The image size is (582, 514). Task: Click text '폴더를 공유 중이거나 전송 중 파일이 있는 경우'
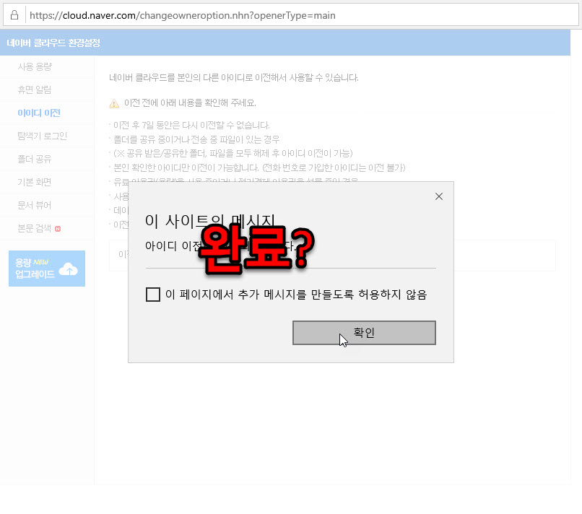pyautogui.click(x=196, y=139)
